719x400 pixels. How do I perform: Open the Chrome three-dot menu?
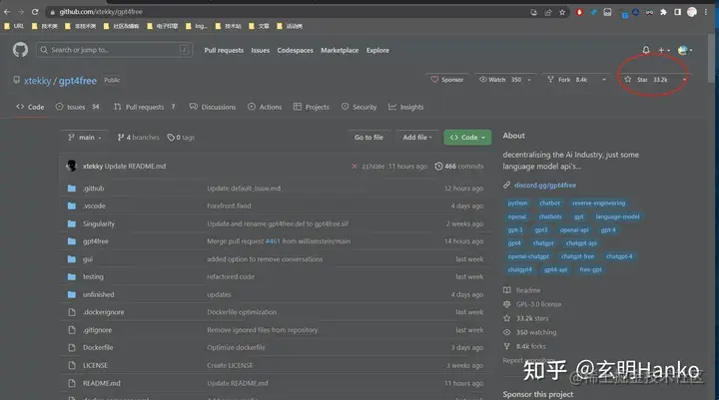coord(706,12)
